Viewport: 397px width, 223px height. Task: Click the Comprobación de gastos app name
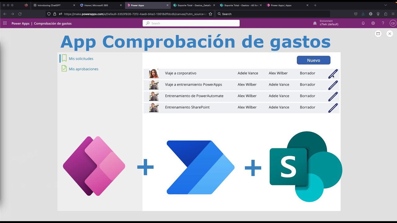click(x=53, y=24)
